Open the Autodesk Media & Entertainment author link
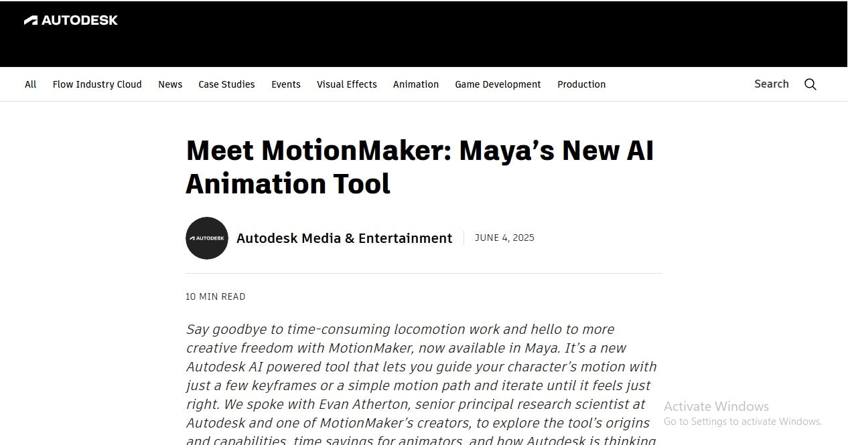 coord(344,238)
